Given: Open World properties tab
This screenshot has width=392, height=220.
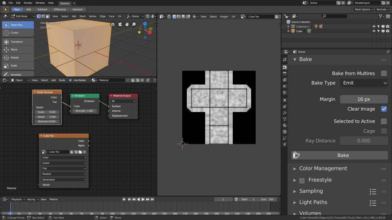Looking at the screenshot, I should click(x=285, y=93).
